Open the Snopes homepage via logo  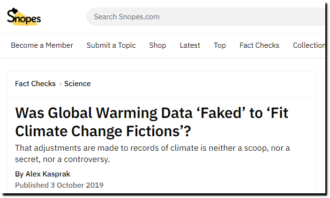coord(24,17)
